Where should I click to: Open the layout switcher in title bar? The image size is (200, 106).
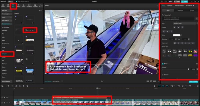162,1
